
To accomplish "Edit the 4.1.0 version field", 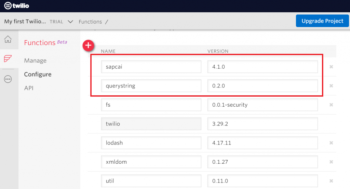I will [262, 67].
